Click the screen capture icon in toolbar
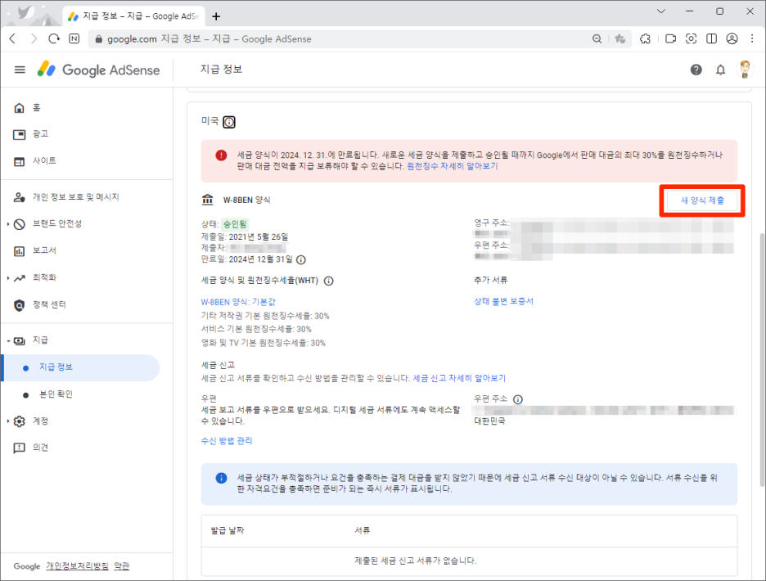This screenshot has height=581, width=766. [x=692, y=38]
